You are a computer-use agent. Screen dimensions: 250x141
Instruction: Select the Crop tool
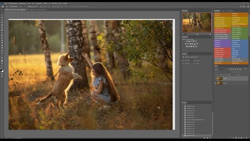coord(2,22)
